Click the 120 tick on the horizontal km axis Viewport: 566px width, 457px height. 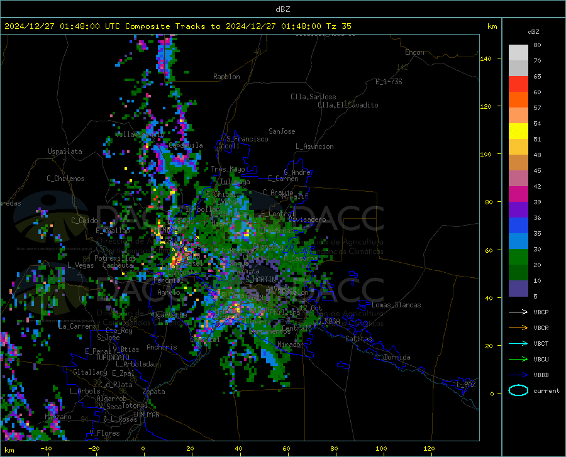pos(429,448)
